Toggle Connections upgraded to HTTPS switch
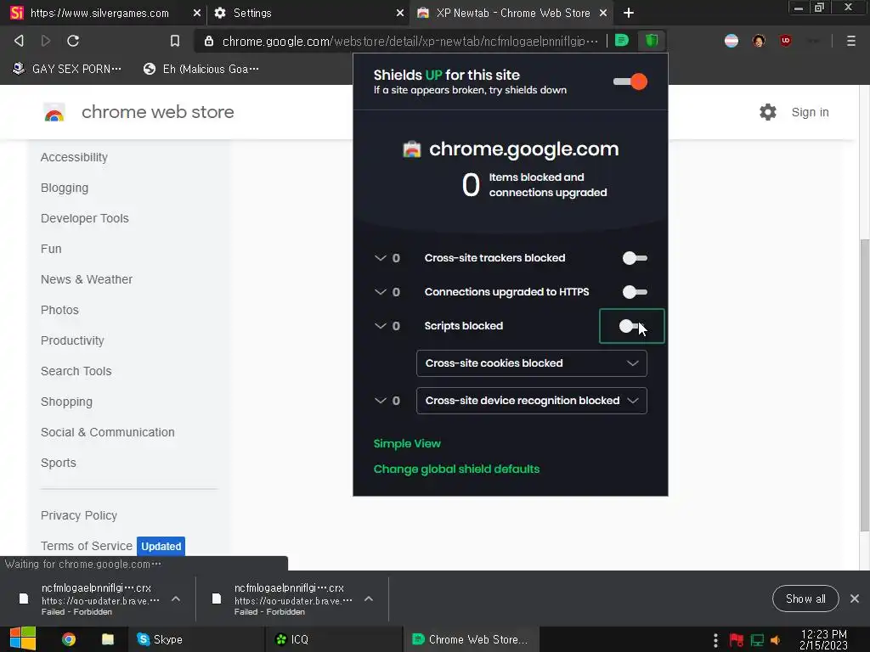 click(635, 292)
